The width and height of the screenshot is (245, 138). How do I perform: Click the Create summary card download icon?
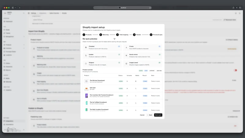coord(126,48)
